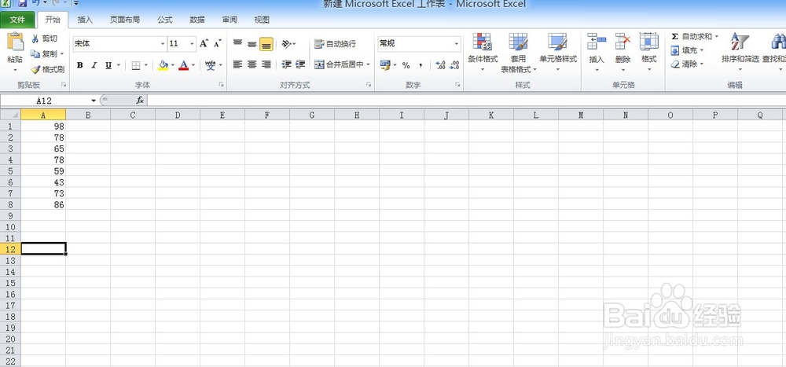Set middle vertical alignment

tap(252, 44)
